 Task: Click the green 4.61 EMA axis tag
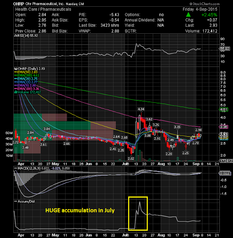[x=224, y=110]
